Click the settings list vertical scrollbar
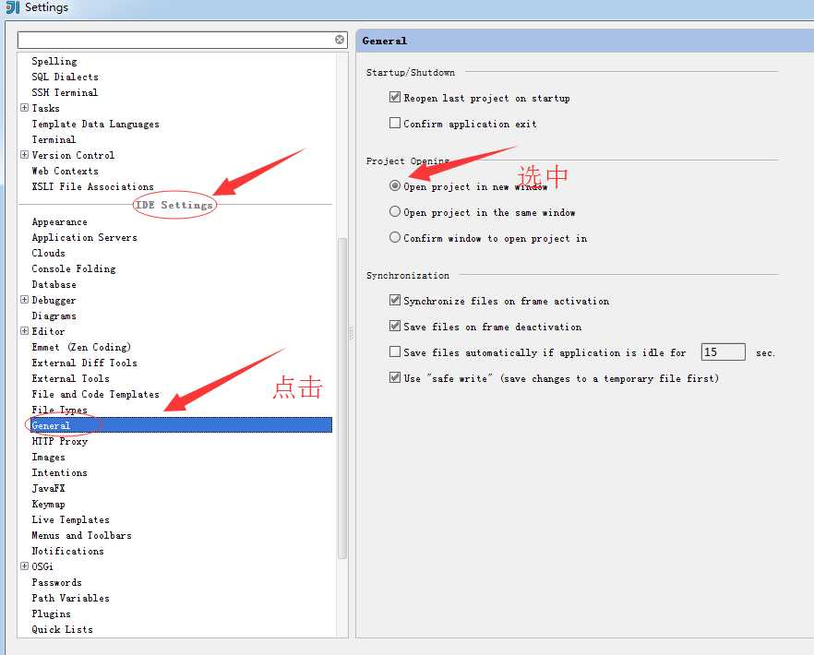The image size is (814, 655). pyautogui.click(x=342, y=399)
